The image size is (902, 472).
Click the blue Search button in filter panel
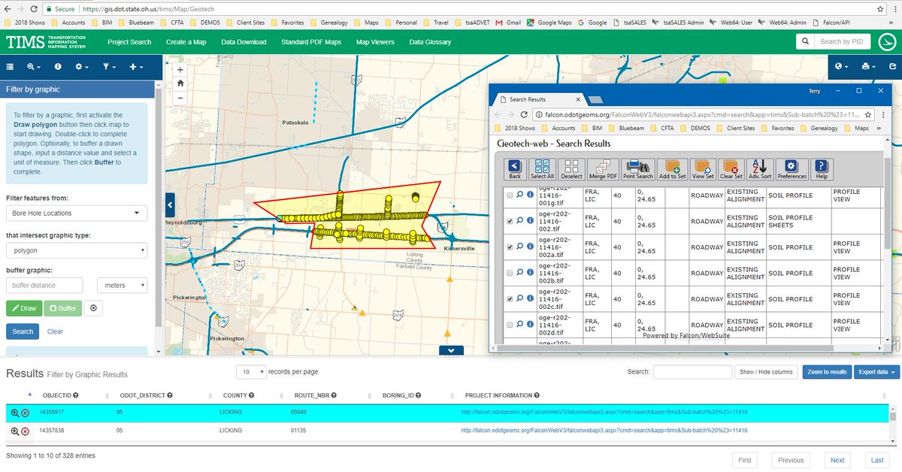23,331
